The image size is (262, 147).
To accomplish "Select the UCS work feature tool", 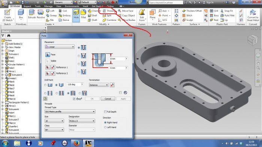I will 162,20.
